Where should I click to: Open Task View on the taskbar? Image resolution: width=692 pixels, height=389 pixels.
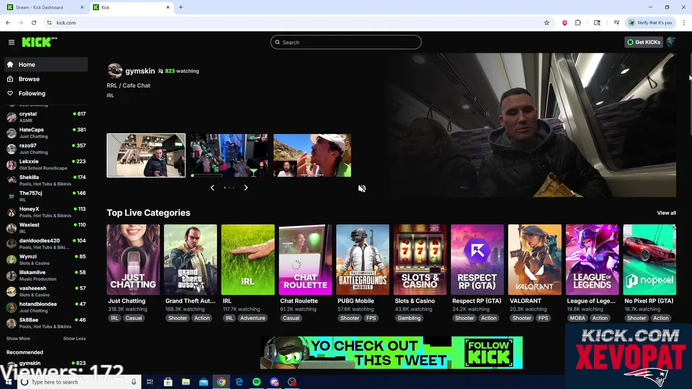tap(150, 382)
